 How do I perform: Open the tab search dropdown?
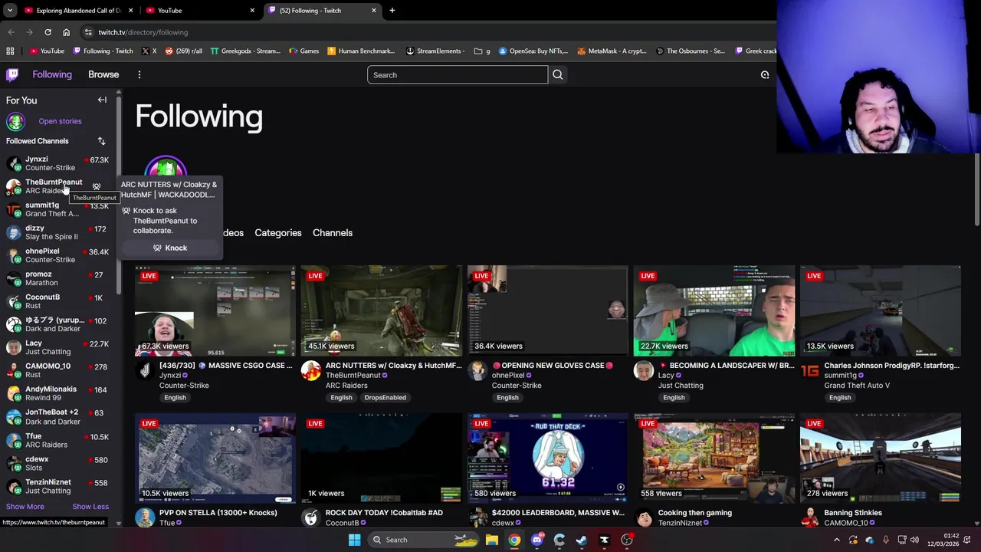pos(9,10)
